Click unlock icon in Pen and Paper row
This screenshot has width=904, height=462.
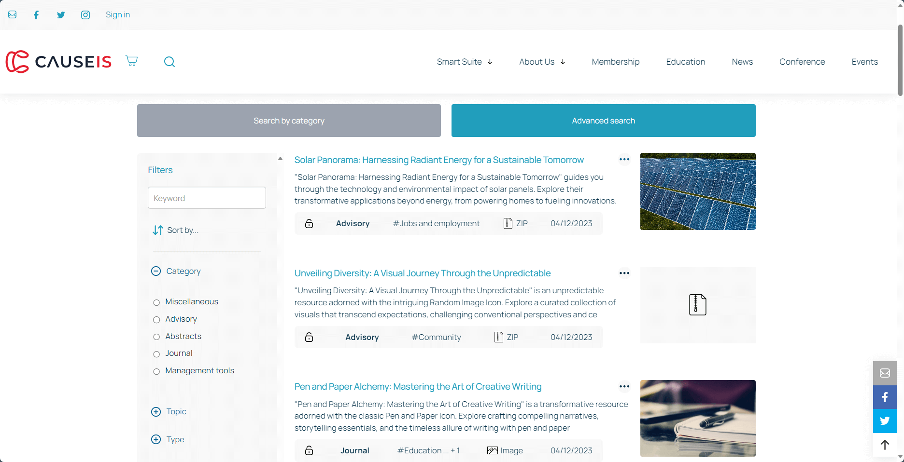pyautogui.click(x=309, y=450)
